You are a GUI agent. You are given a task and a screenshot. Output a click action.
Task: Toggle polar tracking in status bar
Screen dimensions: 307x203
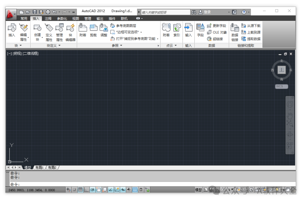[x=92, y=189]
